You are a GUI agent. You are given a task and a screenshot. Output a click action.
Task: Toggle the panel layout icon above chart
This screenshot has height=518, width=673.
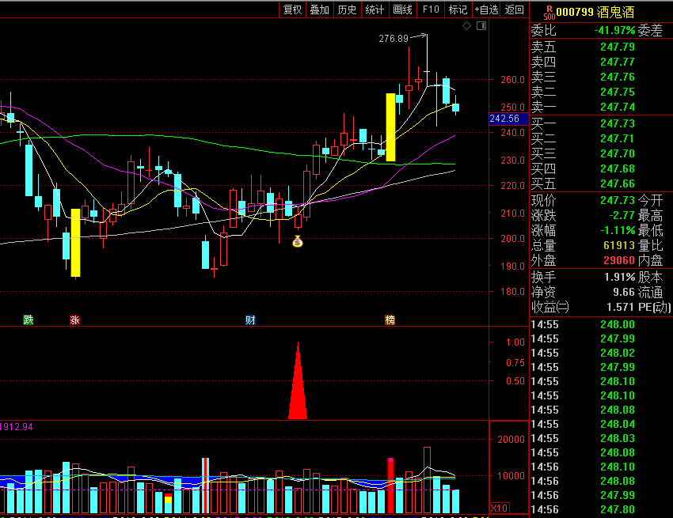click(x=481, y=26)
